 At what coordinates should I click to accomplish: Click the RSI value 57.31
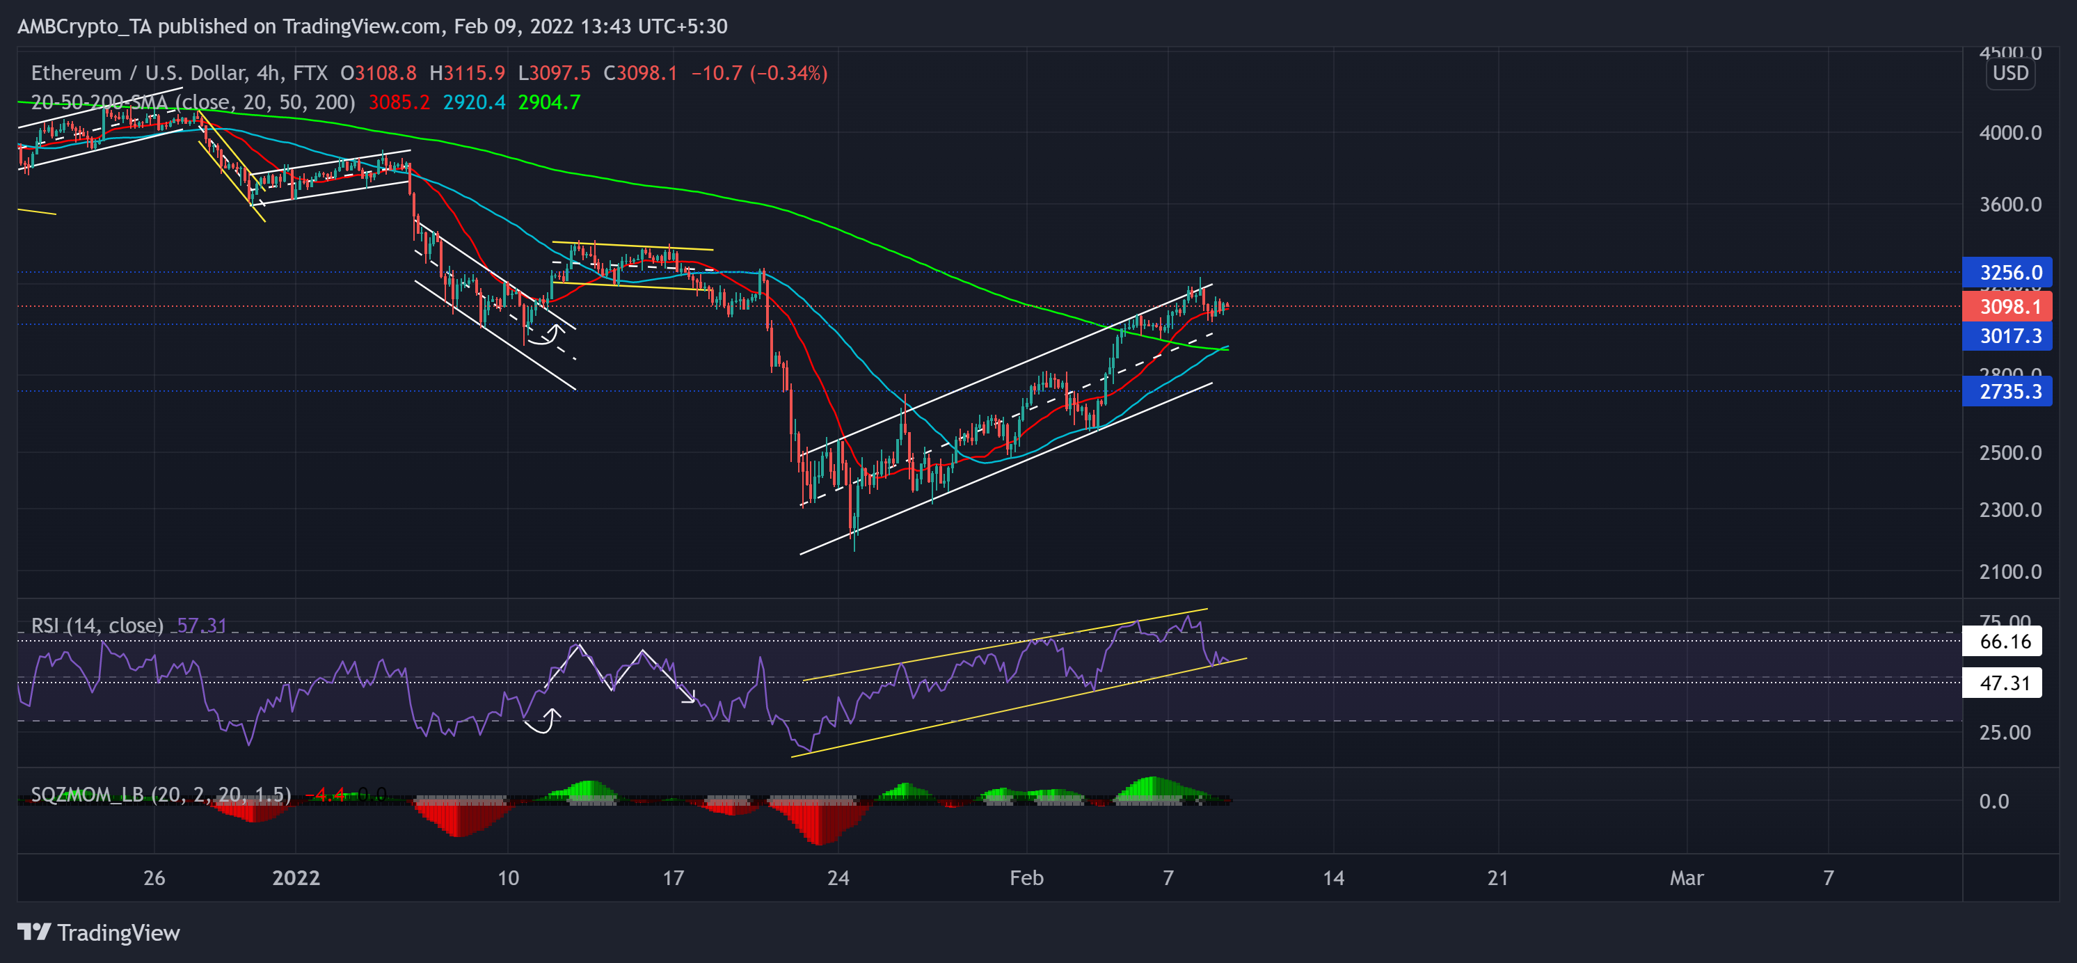(x=202, y=625)
